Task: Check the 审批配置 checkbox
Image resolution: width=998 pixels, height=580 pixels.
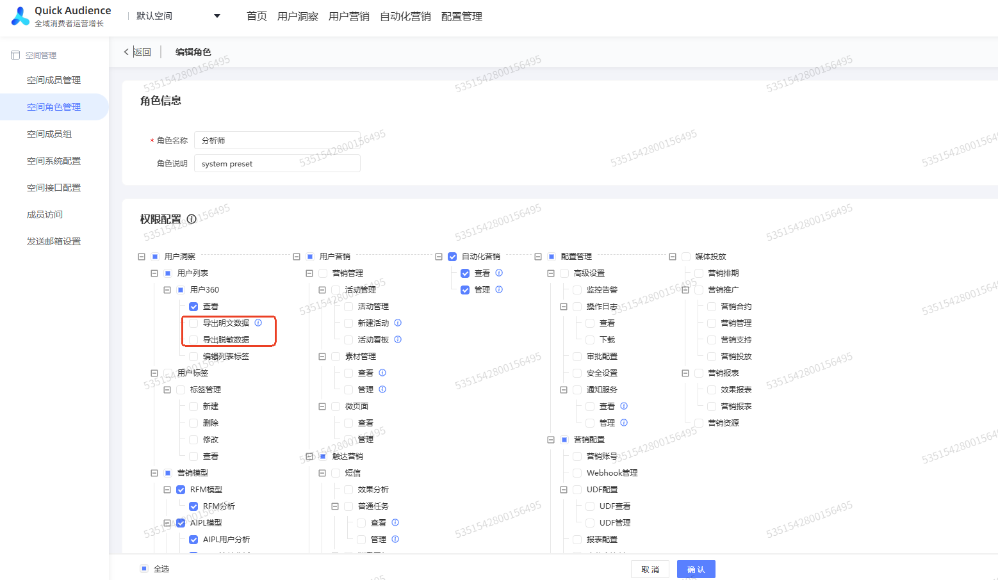Action: (577, 357)
